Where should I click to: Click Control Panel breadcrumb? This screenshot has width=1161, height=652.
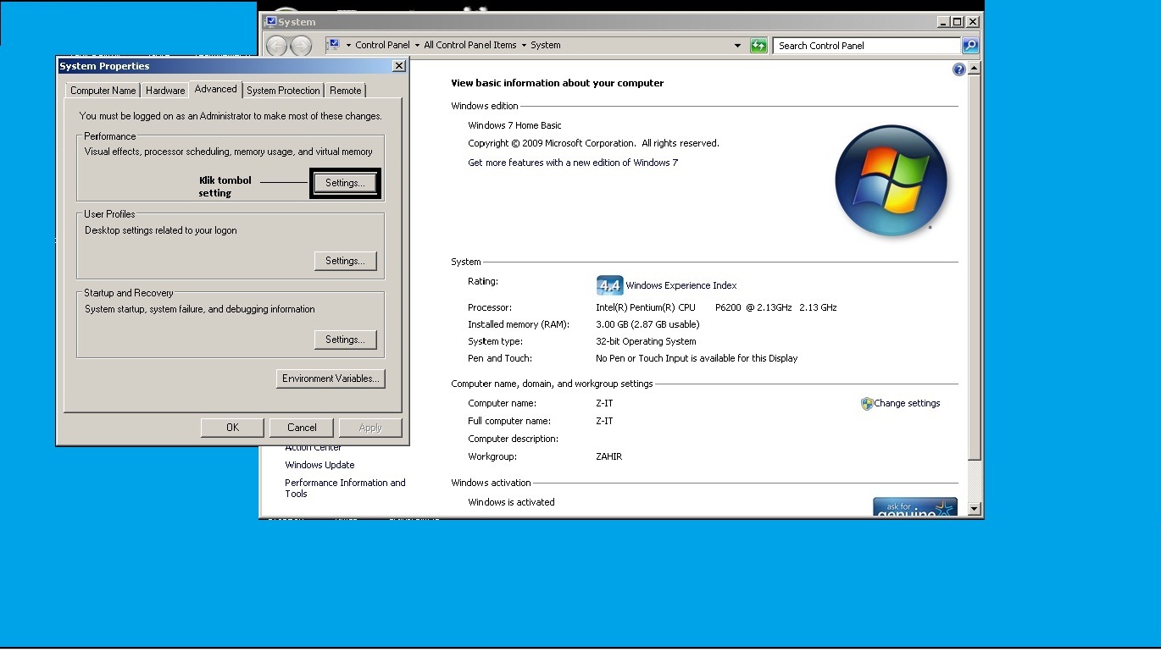tap(382, 46)
